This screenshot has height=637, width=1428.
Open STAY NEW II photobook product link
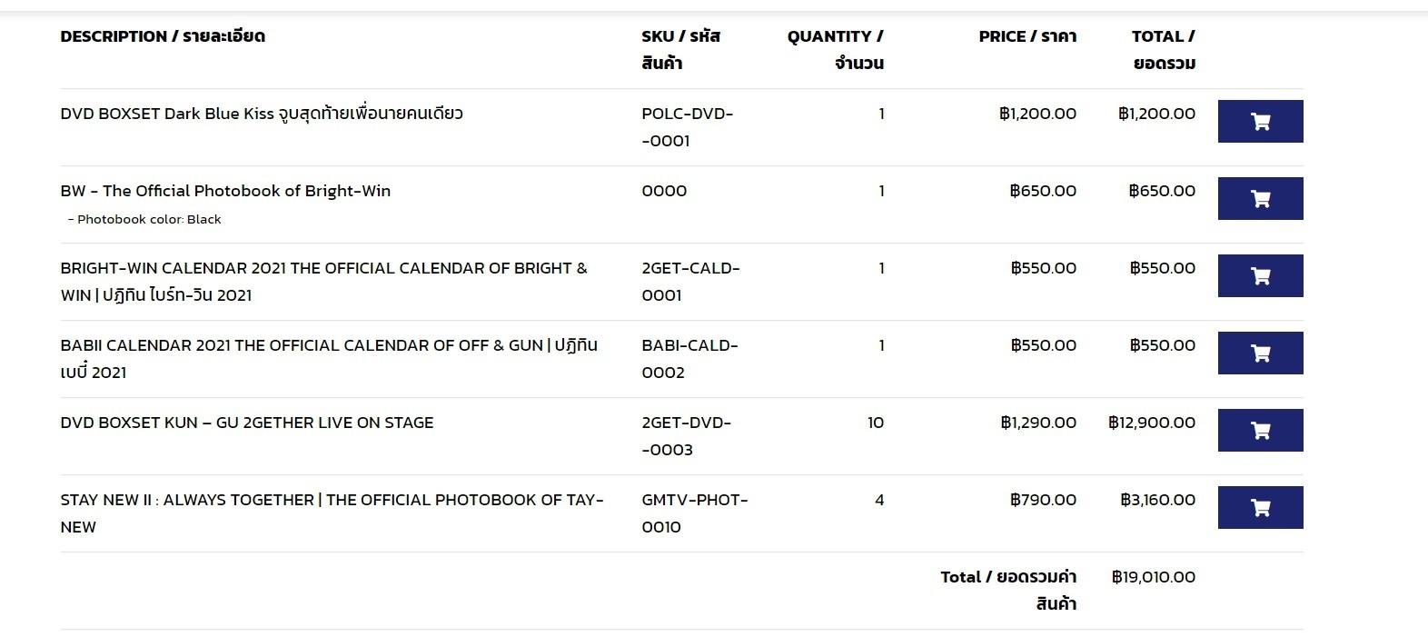point(332,513)
